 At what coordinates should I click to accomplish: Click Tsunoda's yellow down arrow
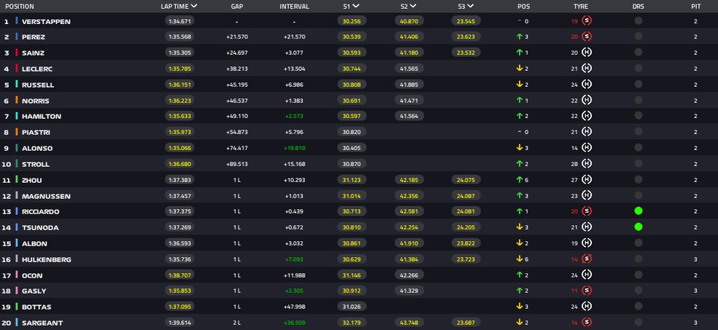click(520, 227)
